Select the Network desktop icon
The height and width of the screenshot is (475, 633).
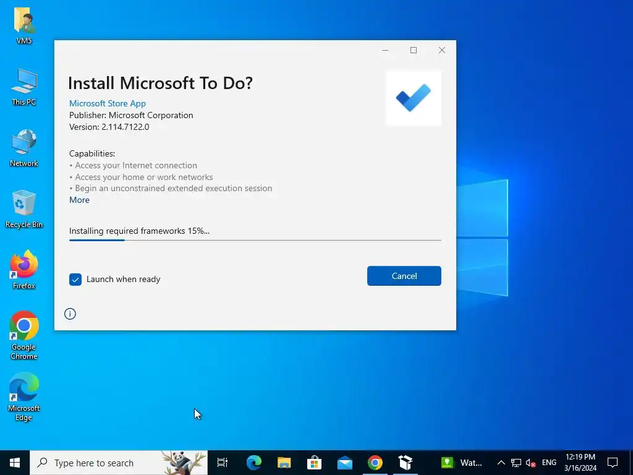coord(24,148)
